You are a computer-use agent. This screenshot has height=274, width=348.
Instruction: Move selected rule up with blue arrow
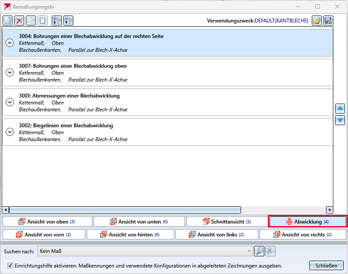pyautogui.click(x=340, y=109)
